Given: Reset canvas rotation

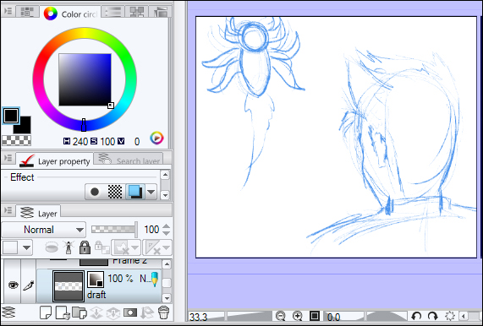Looking at the screenshot, I should 450,316.
